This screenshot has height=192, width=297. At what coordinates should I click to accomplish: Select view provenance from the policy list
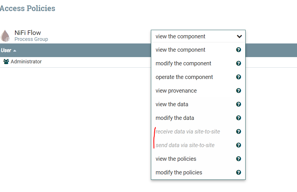[176, 90]
